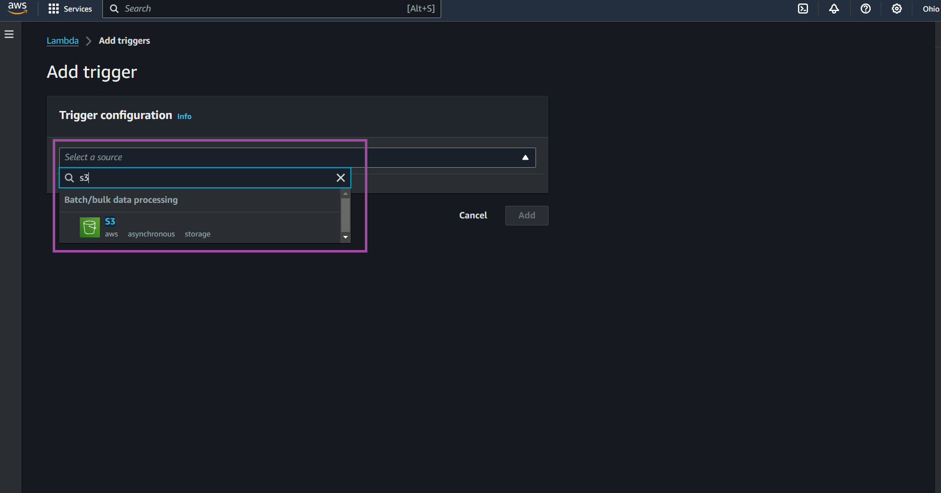Image resolution: width=941 pixels, height=493 pixels.
Task: Open the Help menu icon
Action: [865, 9]
